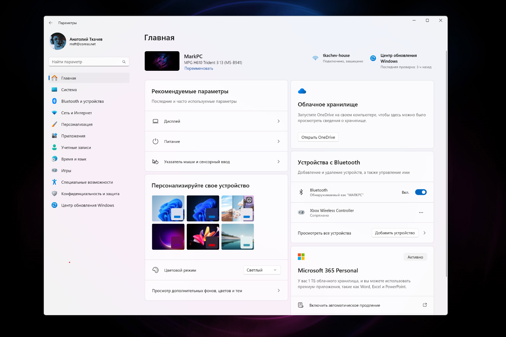Click the display monitor icon
Screen dimensions: 506x337
(156, 121)
